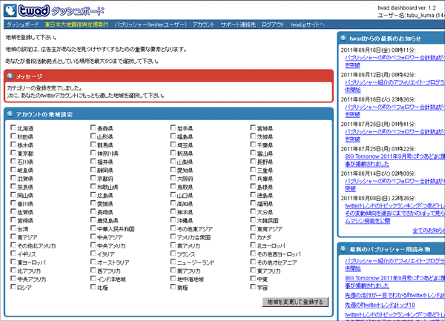The width and height of the screenshot is (445, 321).
Task: Click the icon beside 最新のパブリッシャー用読み物 header
Action: pyautogui.click(x=343, y=249)
